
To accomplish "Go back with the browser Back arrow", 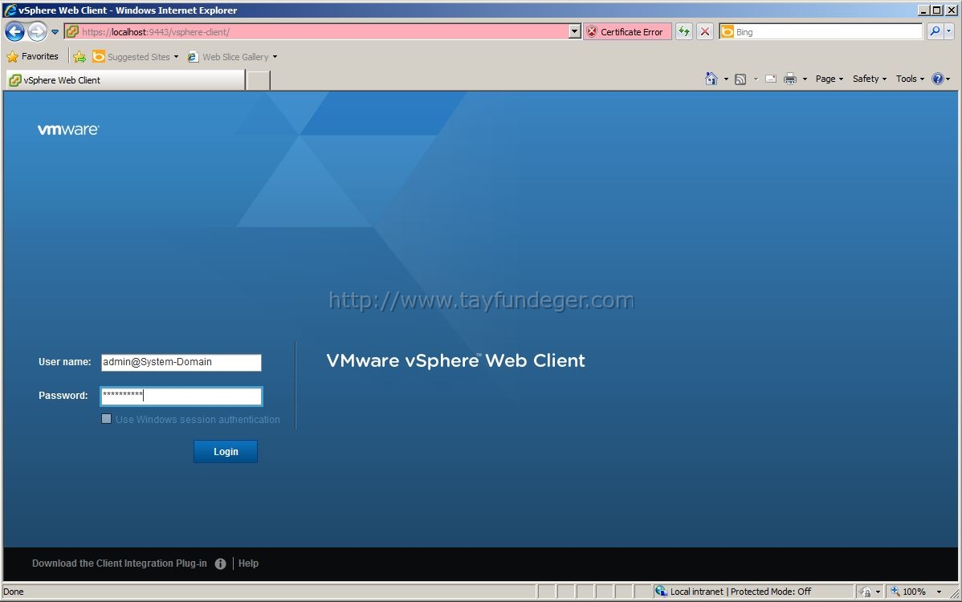I will click(x=14, y=31).
